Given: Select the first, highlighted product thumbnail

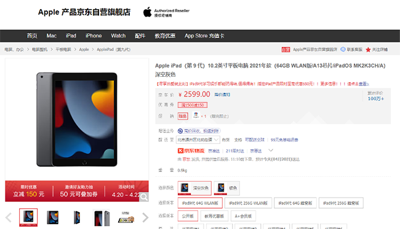Looking at the screenshot, I should (x=28, y=217).
